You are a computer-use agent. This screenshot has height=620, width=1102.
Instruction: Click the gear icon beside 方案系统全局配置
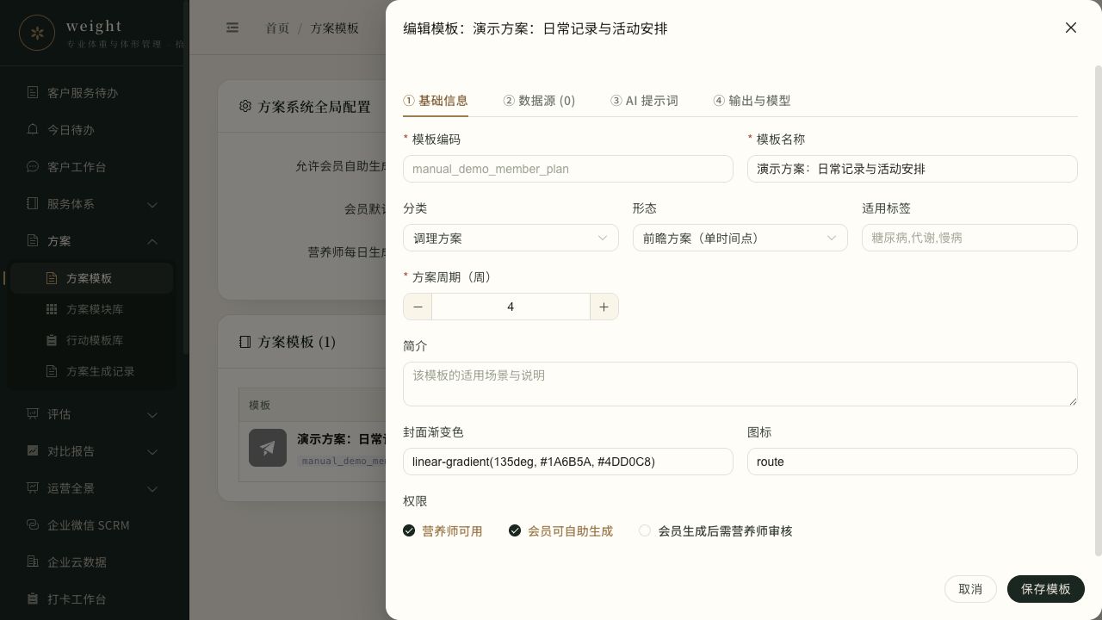245,106
